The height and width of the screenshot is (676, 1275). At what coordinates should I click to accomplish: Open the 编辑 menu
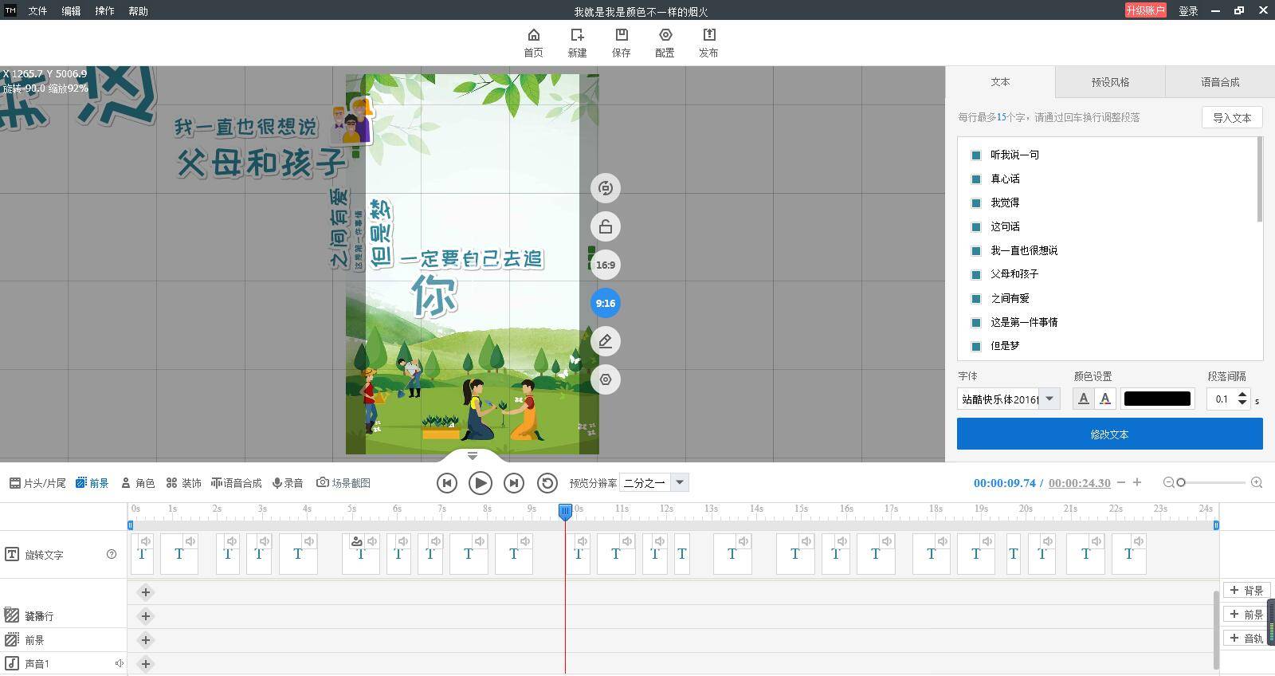point(71,11)
